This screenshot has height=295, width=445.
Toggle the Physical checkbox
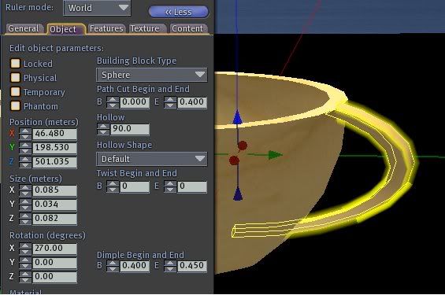15,78
